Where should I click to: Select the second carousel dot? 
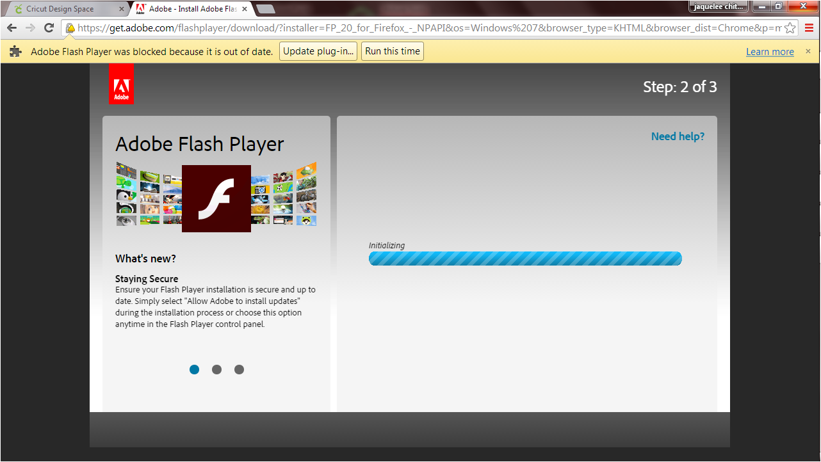(x=216, y=369)
